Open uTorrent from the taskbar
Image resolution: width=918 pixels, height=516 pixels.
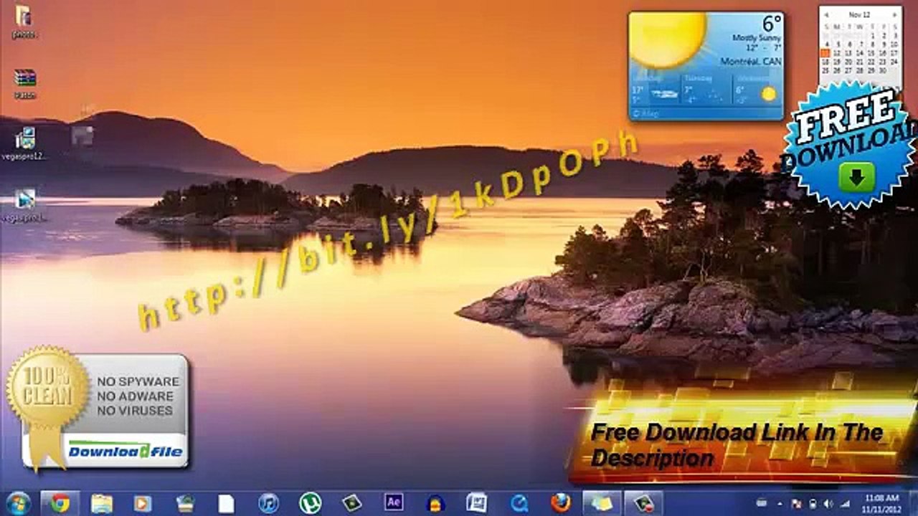310,504
